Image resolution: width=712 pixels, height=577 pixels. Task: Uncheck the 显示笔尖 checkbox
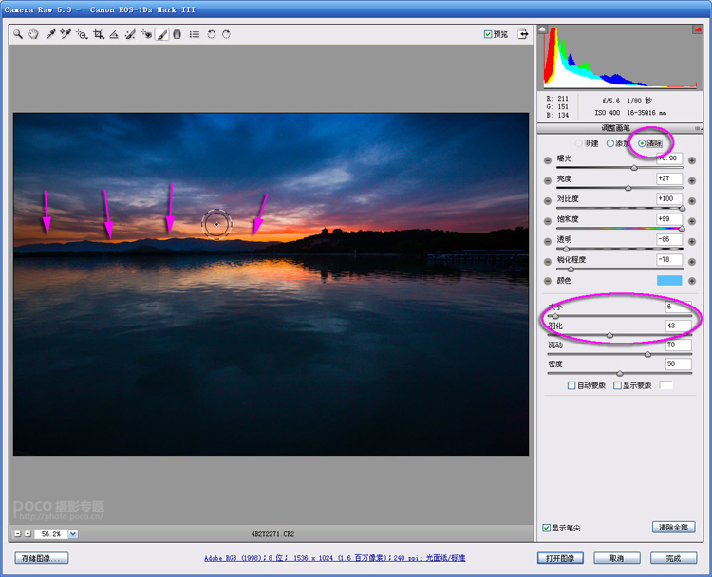[546, 528]
